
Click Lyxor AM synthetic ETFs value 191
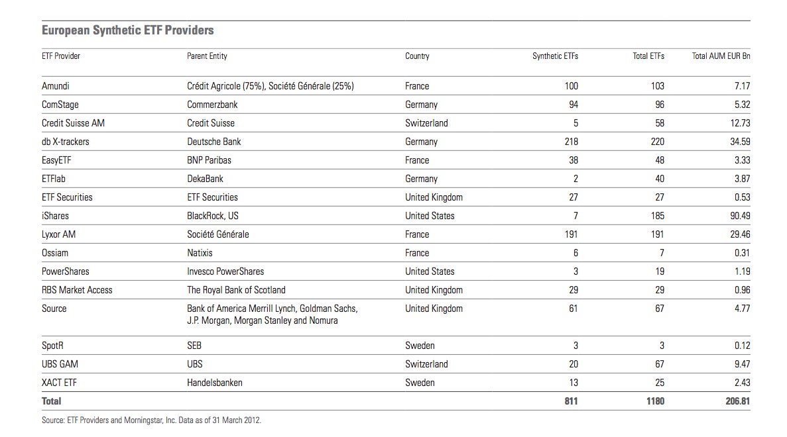coord(571,234)
